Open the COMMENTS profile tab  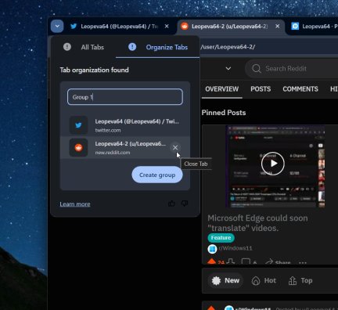[300, 89]
